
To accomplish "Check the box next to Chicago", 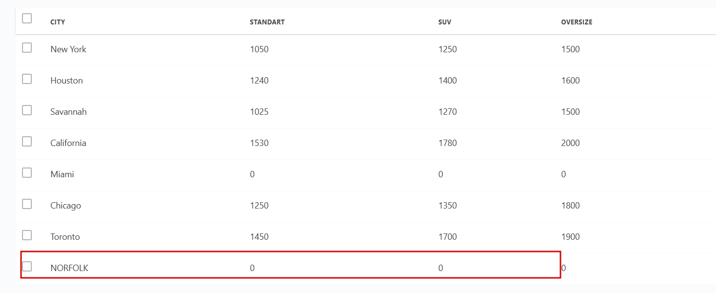I will (x=27, y=204).
